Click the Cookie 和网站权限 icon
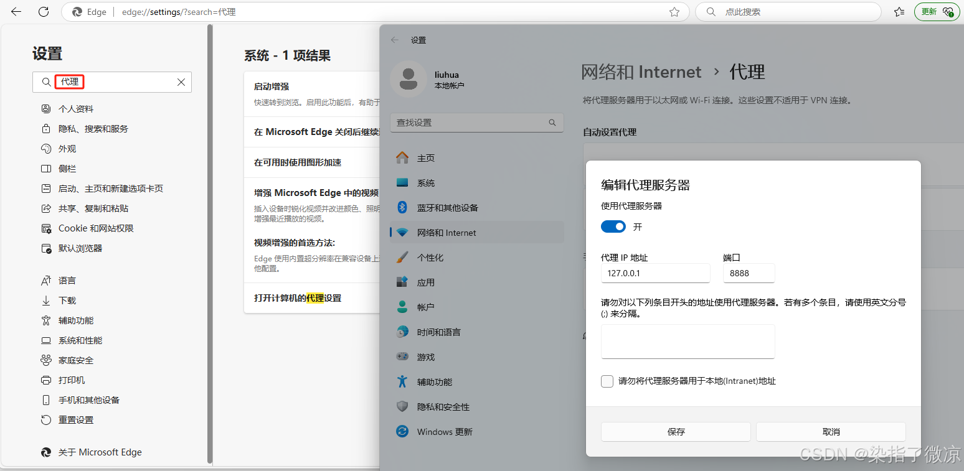Image resolution: width=964 pixels, height=471 pixels. pos(45,228)
